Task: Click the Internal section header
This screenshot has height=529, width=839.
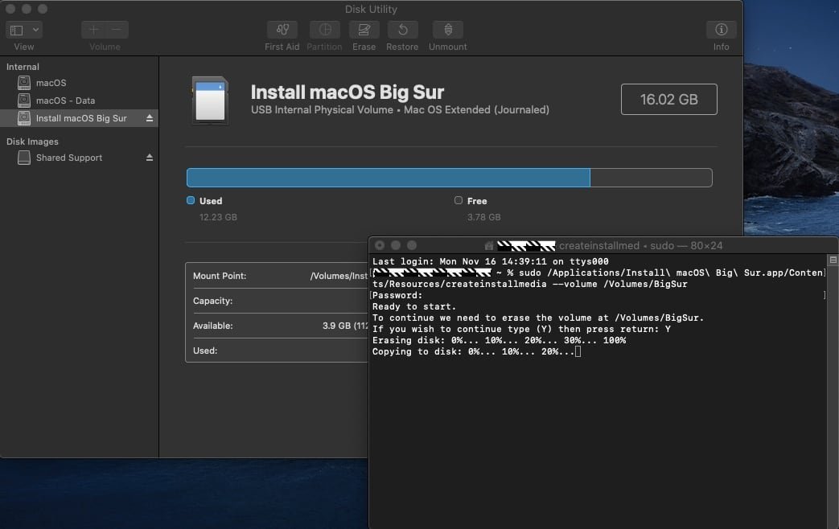Action: [x=23, y=67]
